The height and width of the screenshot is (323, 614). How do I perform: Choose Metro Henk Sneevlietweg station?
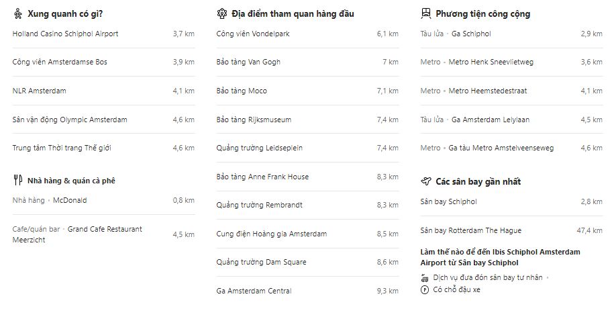coord(491,62)
